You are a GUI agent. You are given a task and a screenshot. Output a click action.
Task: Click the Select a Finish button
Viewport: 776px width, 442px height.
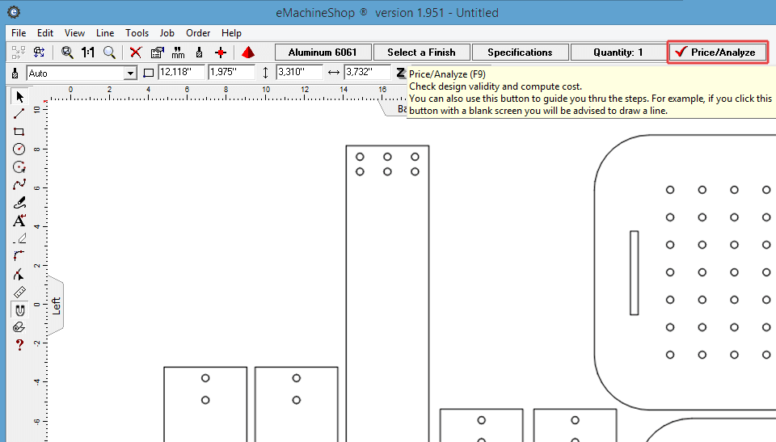pyautogui.click(x=421, y=53)
